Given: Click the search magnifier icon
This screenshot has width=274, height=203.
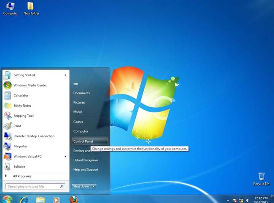Looking at the screenshot, I should [62, 187].
